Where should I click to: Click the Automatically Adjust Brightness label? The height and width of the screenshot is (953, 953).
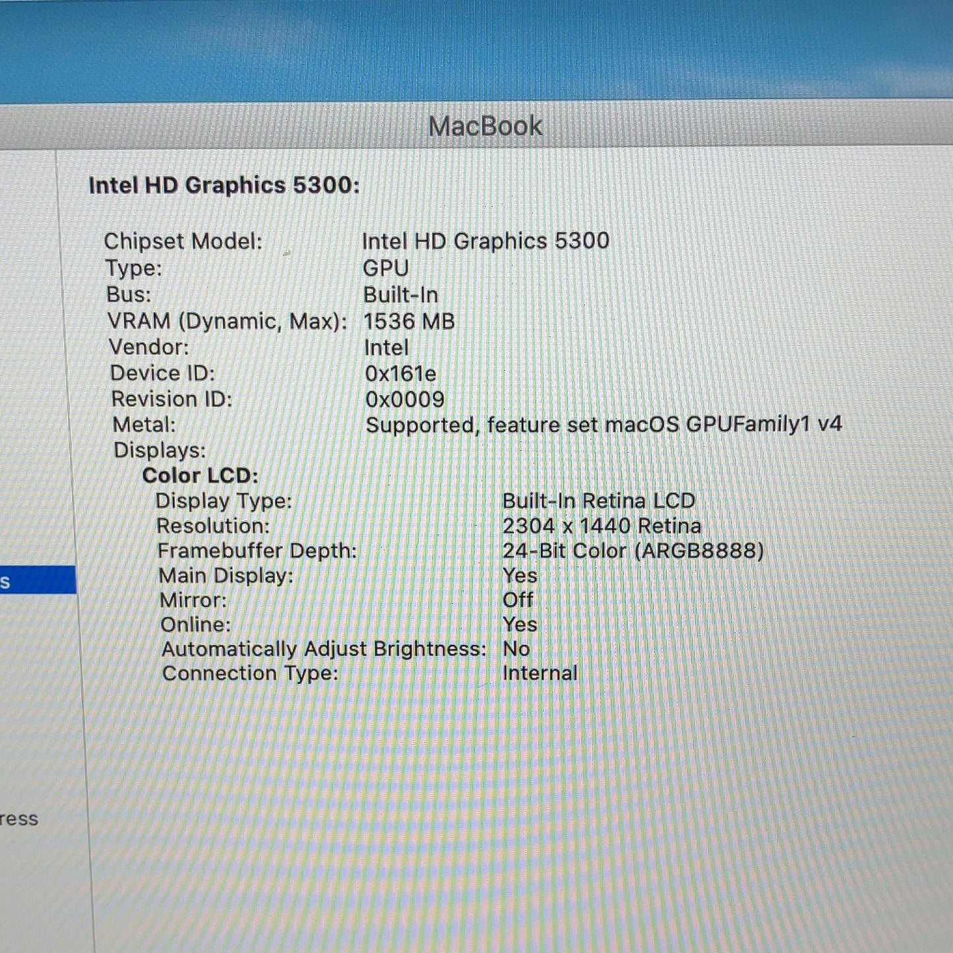pyautogui.click(x=324, y=649)
